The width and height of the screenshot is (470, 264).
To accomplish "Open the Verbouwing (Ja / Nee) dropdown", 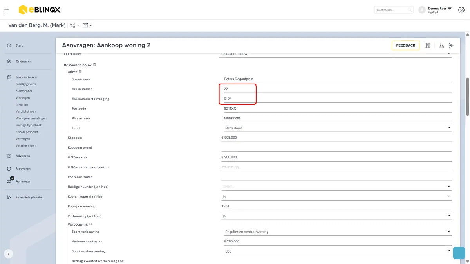I will click(336, 216).
